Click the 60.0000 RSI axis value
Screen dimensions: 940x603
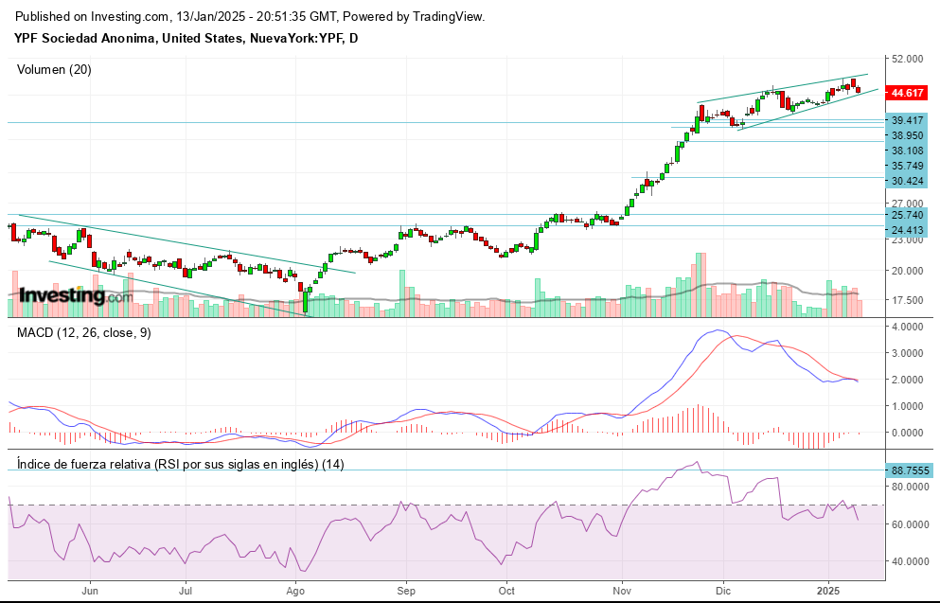[x=910, y=524]
